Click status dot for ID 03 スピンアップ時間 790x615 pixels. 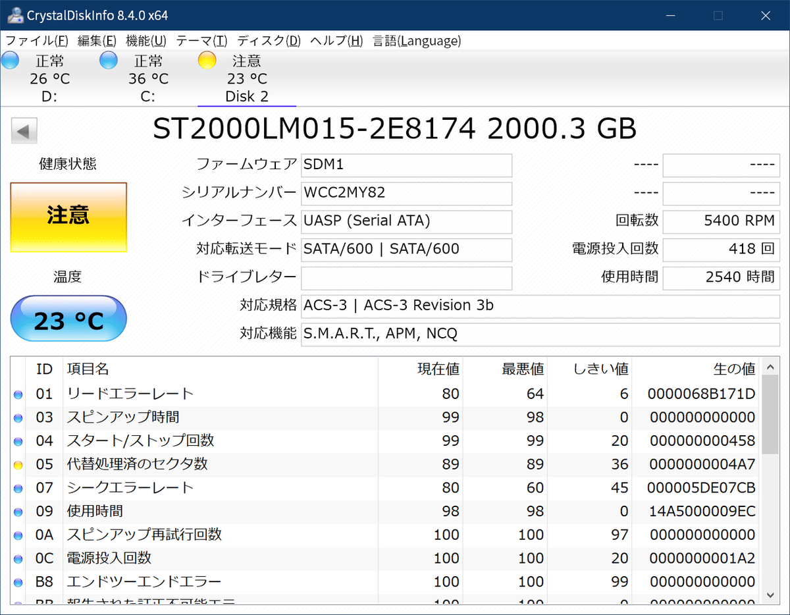(x=18, y=418)
